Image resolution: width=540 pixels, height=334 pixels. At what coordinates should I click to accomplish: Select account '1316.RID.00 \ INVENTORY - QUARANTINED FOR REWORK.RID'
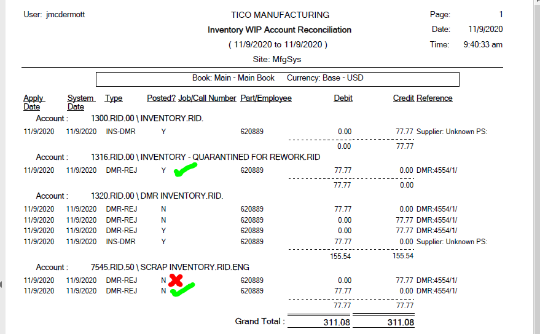(x=205, y=157)
